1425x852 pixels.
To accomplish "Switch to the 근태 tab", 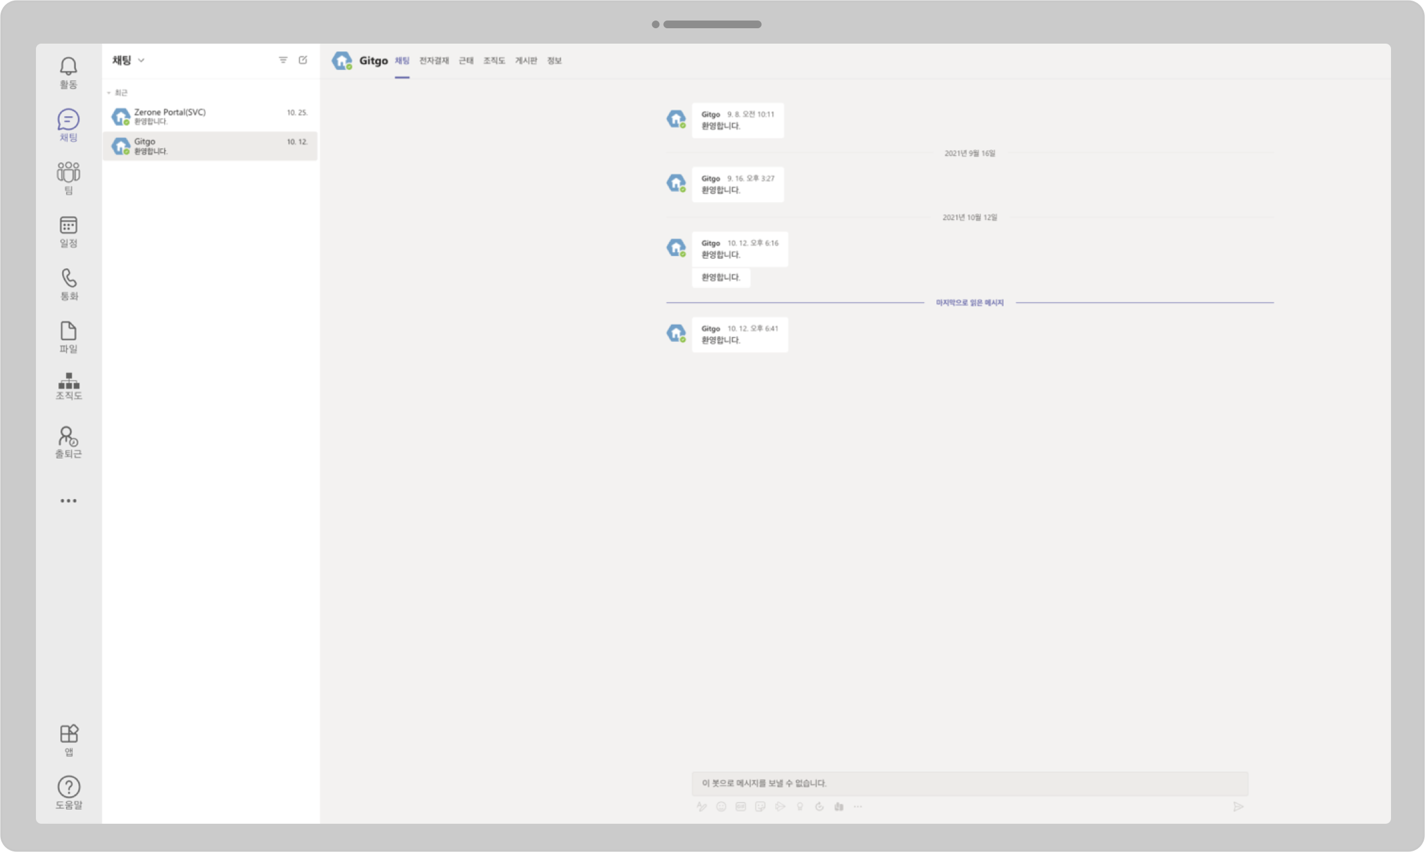I will 466,60.
